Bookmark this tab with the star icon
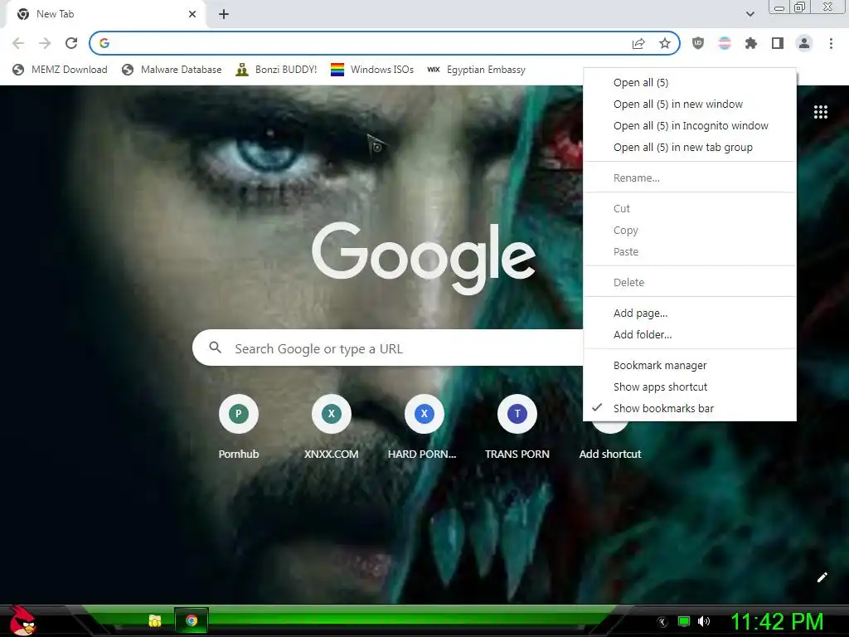Viewport: 849px width, 637px height. coord(665,43)
